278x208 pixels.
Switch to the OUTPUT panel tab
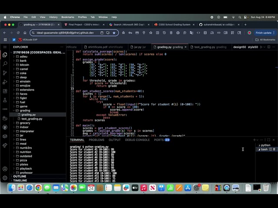pos(115,140)
